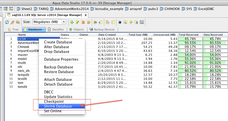Click the Refresh icon in Storage Manager toolbar
Screen dimensions: 228x121
(7, 22)
